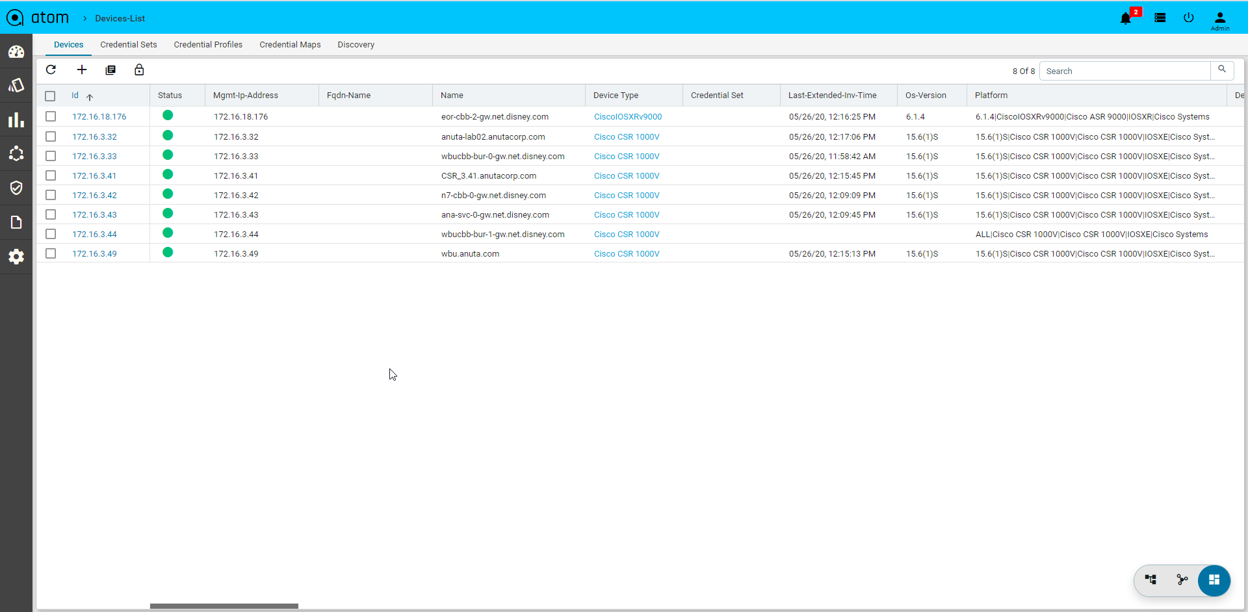
Task: Open the task list icon in header
Action: (1160, 18)
